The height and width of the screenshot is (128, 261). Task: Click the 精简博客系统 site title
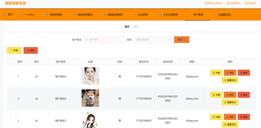click(x=16, y=3)
